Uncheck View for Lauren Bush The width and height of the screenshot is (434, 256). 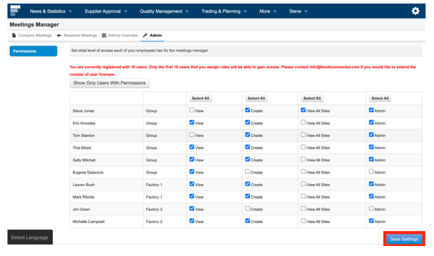click(191, 184)
